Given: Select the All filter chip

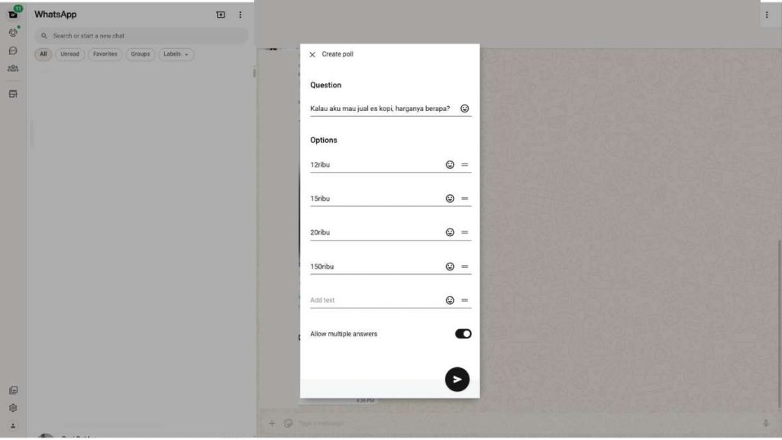Looking at the screenshot, I should [x=44, y=54].
